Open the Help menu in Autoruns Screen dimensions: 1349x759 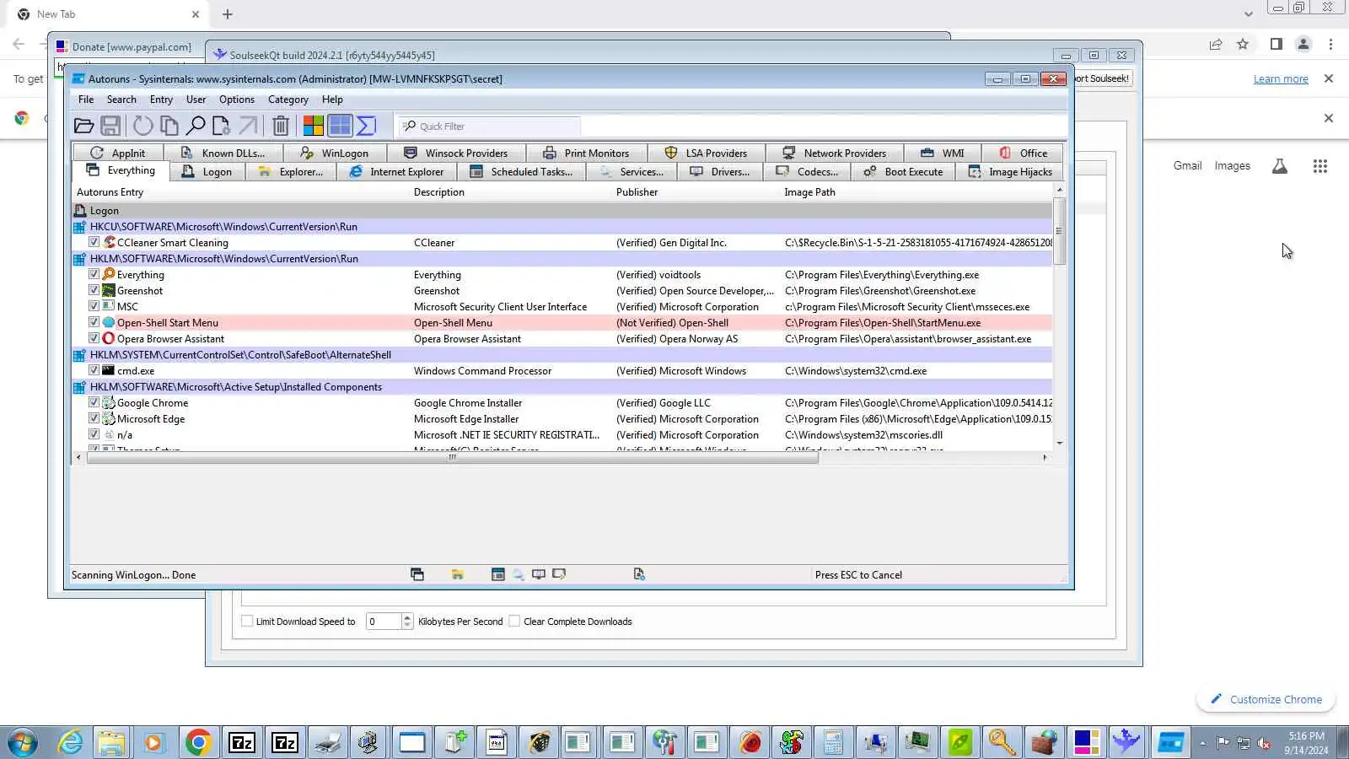[332, 100]
